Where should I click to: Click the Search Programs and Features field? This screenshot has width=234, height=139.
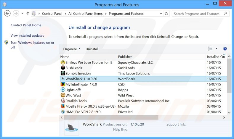pyautogui.click(x=201, y=14)
